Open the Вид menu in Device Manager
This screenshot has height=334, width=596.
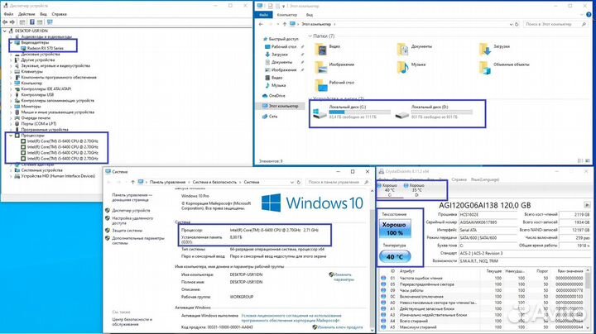pos(43,14)
